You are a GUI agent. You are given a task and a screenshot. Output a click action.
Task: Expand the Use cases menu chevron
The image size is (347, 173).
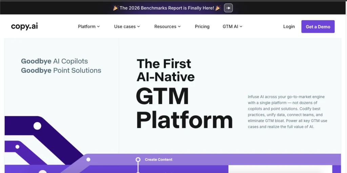(139, 26)
